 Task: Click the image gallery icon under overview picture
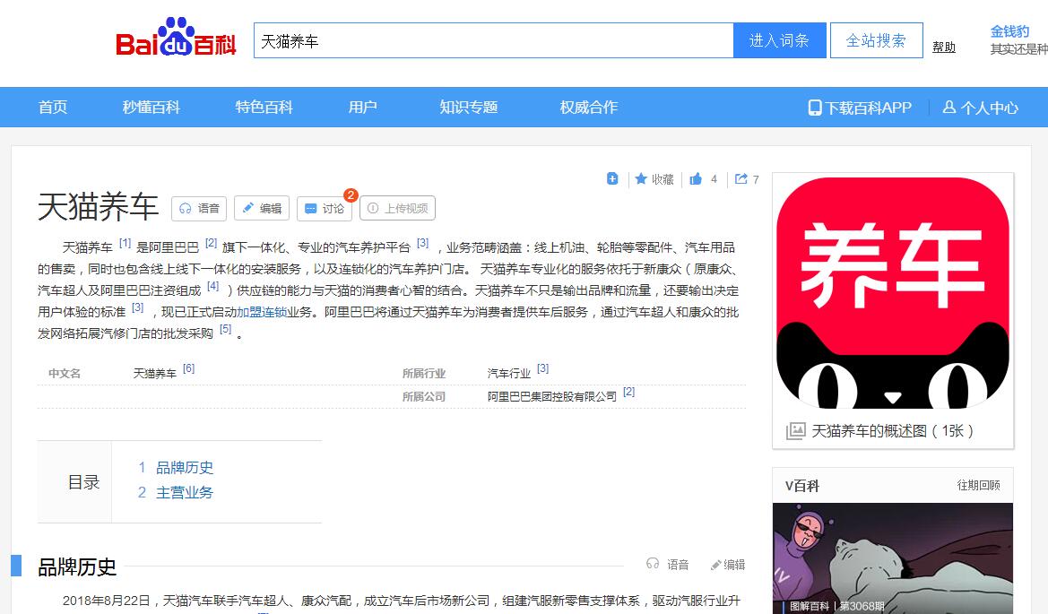[x=796, y=431]
